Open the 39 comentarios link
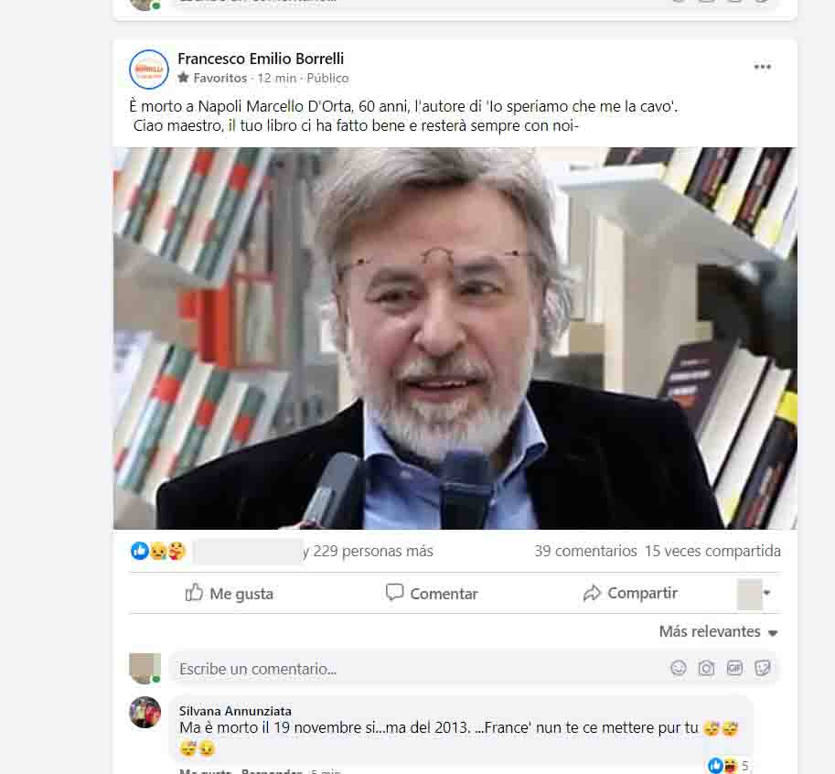This screenshot has height=774, width=835. pos(585,551)
